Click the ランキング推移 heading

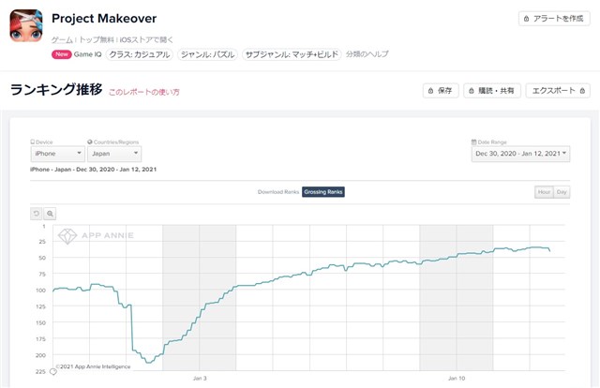point(56,90)
